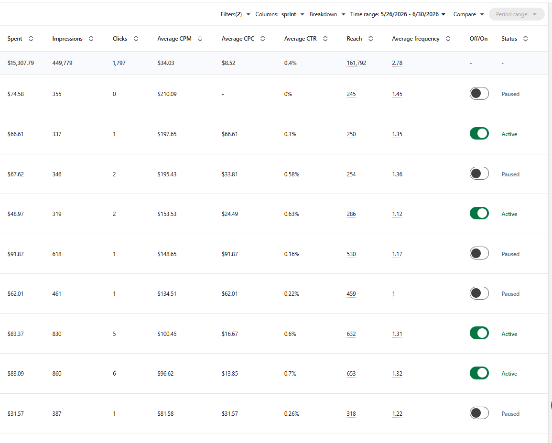Click the reach value 254
This screenshot has width=552, height=443.
click(x=351, y=174)
